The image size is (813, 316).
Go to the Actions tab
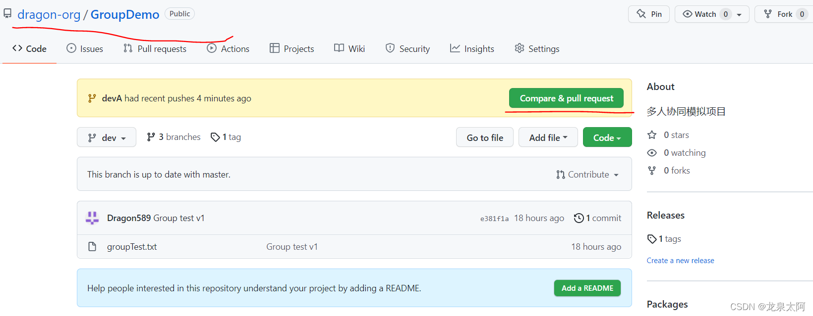228,48
